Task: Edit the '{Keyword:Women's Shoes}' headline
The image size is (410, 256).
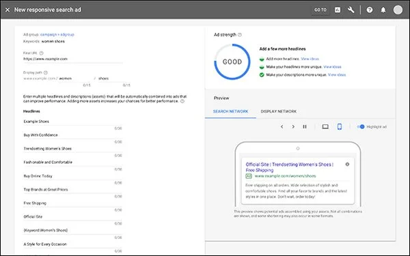Action: [72, 231]
